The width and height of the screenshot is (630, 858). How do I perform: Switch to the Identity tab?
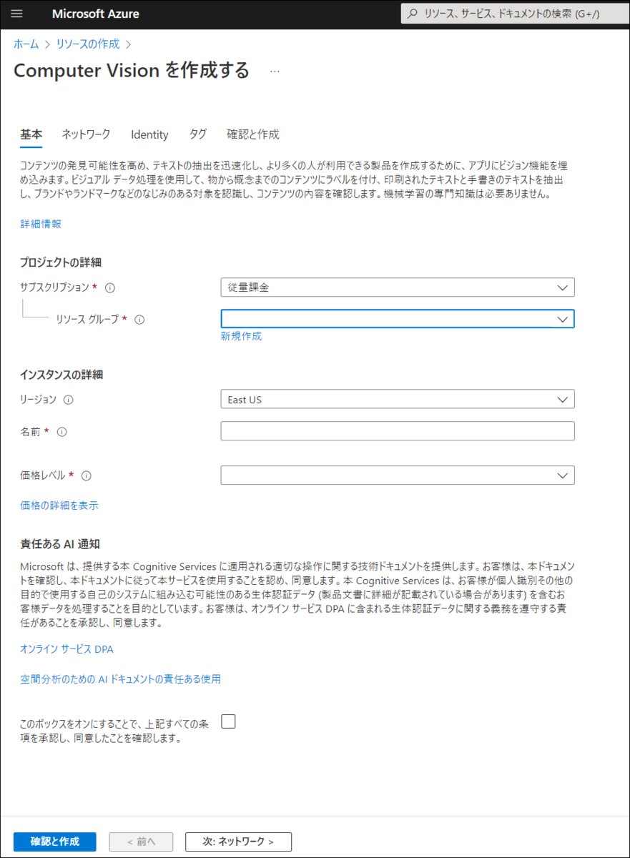pyautogui.click(x=149, y=134)
